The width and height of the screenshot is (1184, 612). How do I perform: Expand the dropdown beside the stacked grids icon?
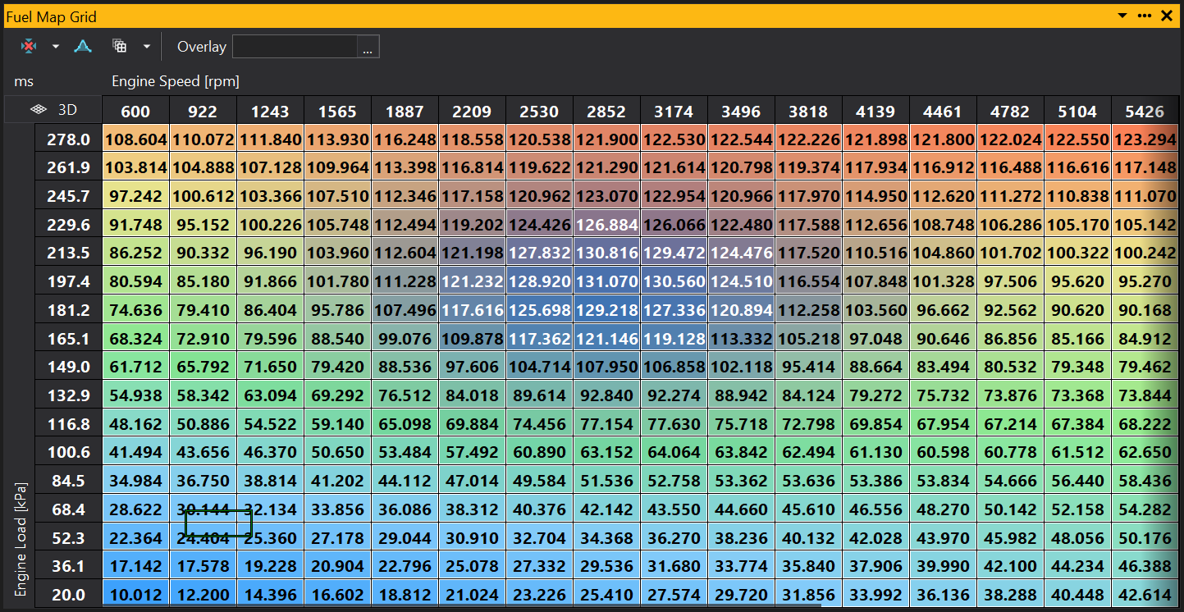tap(147, 47)
